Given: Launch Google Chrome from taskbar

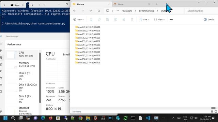Looking at the screenshot, I should coord(80,118).
